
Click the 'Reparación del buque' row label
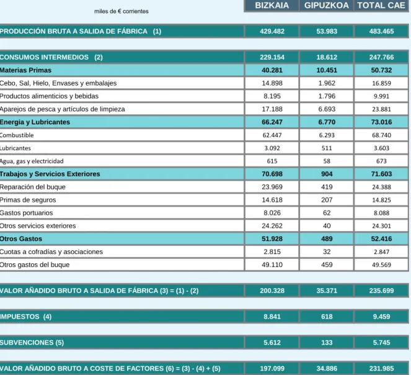click(x=32, y=187)
